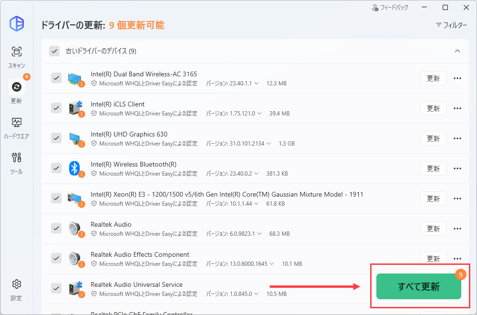Uncheck Intel Wireless Bluetooth
Screen dimensions: 477x315
pyautogui.click(x=56, y=168)
